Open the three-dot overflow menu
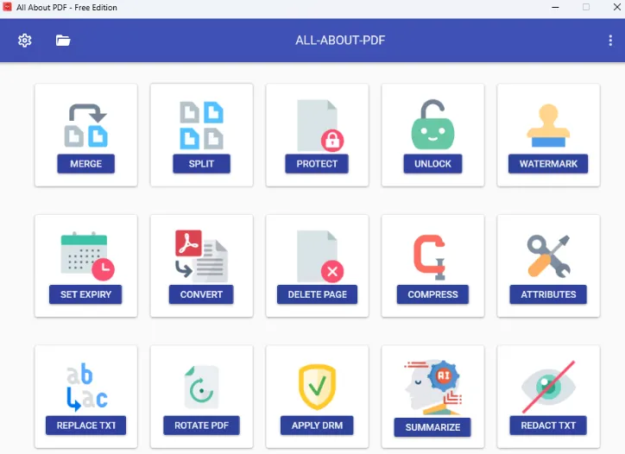This screenshot has width=625, height=454. 610,41
